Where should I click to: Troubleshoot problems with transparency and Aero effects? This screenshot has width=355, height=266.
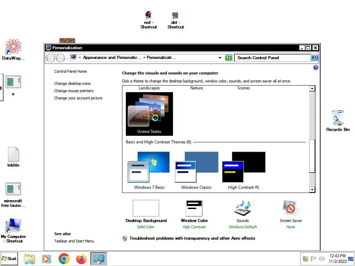click(192, 238)
